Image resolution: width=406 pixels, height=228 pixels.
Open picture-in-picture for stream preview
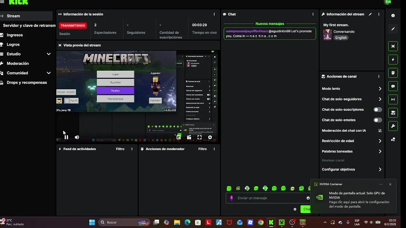tap(179, 137)
